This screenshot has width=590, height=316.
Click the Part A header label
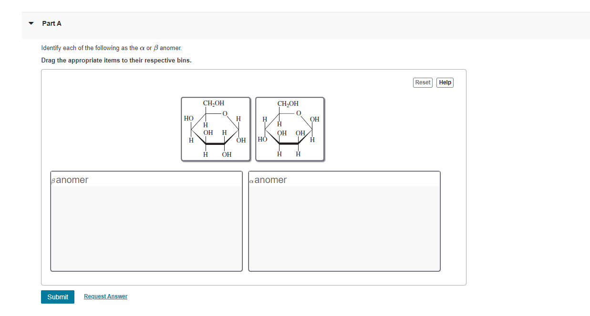pyautogui.click(x=51, y=23)
